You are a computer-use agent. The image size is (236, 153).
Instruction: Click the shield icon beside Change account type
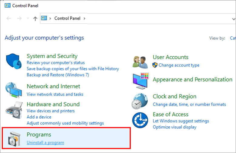click(x=155, y=65)
